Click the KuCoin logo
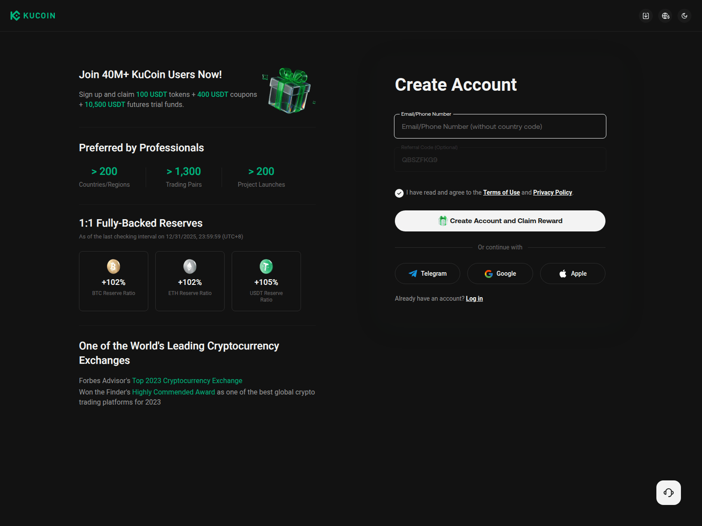 coord(33,16)
